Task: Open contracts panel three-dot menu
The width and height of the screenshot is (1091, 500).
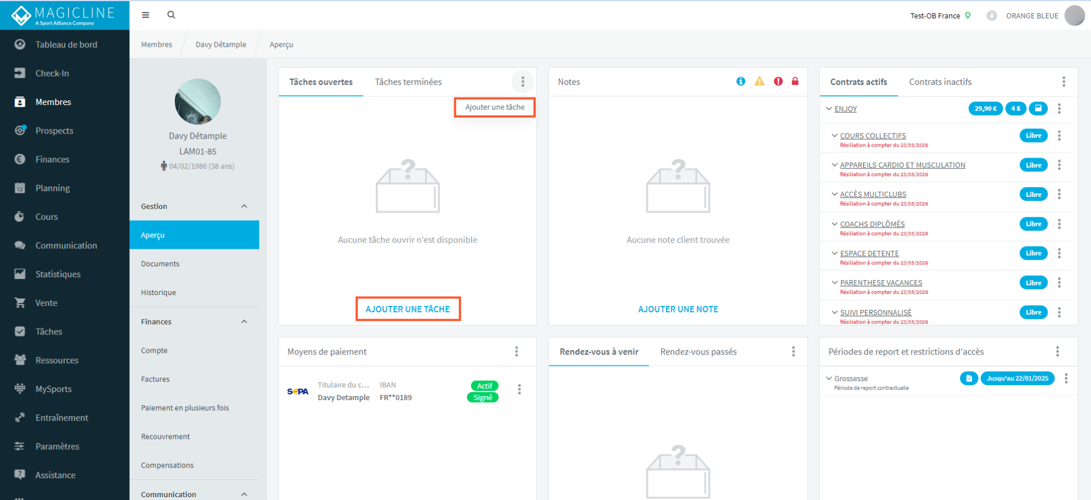Action: pyautogui.click(x=1064, y=82)
